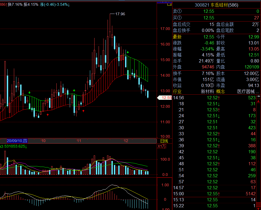Click the 卖① sell-one row label

pyautogui.click(x=177, y=11)
